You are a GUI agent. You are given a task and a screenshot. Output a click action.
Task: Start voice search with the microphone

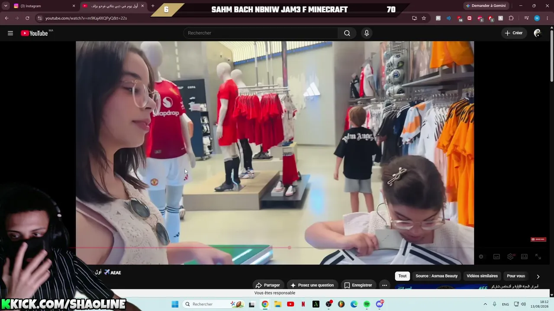(367, 33)
